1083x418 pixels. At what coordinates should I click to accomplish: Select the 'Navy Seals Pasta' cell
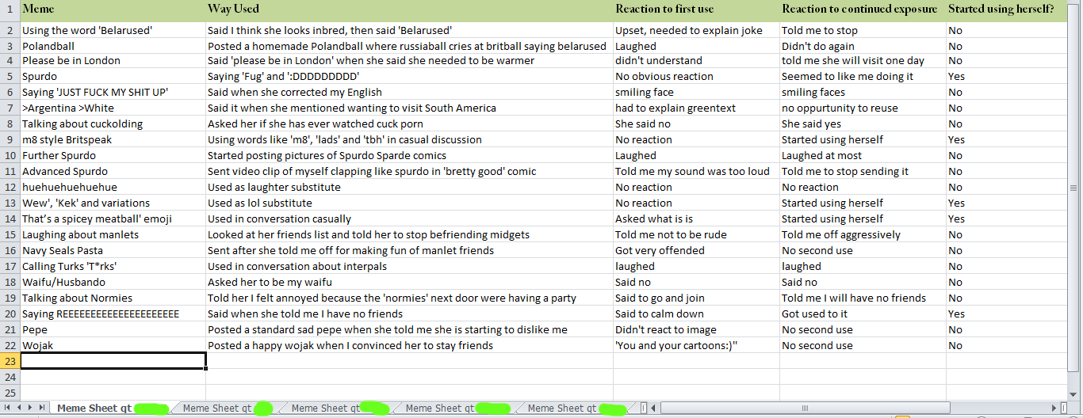pyautogui.click(x=113, y=250)
